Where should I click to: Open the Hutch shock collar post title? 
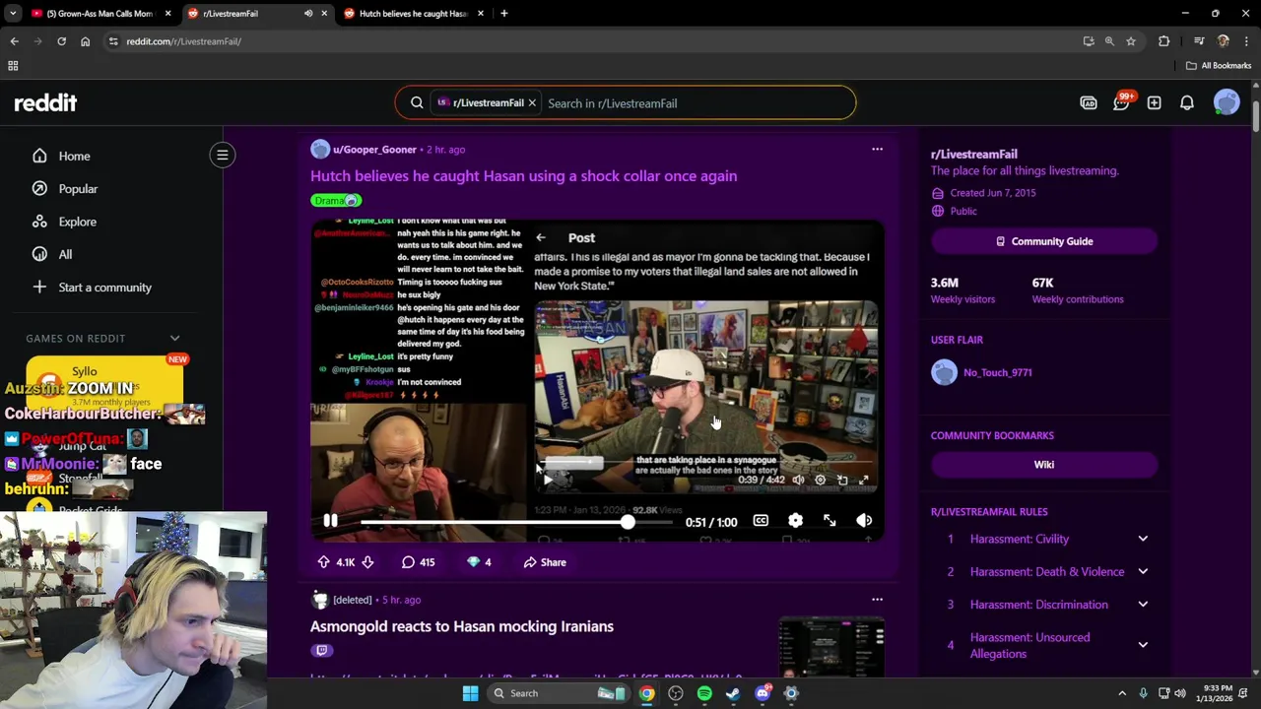click(x=523, y=176)
